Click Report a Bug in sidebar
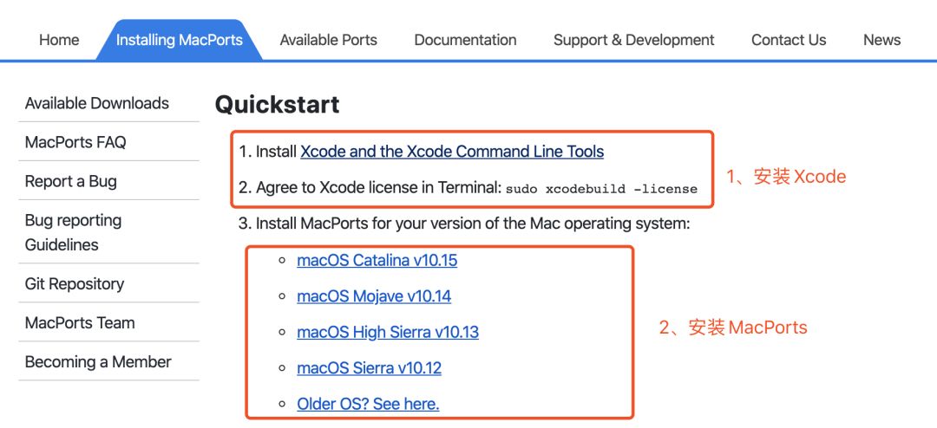 coord(70,181)
